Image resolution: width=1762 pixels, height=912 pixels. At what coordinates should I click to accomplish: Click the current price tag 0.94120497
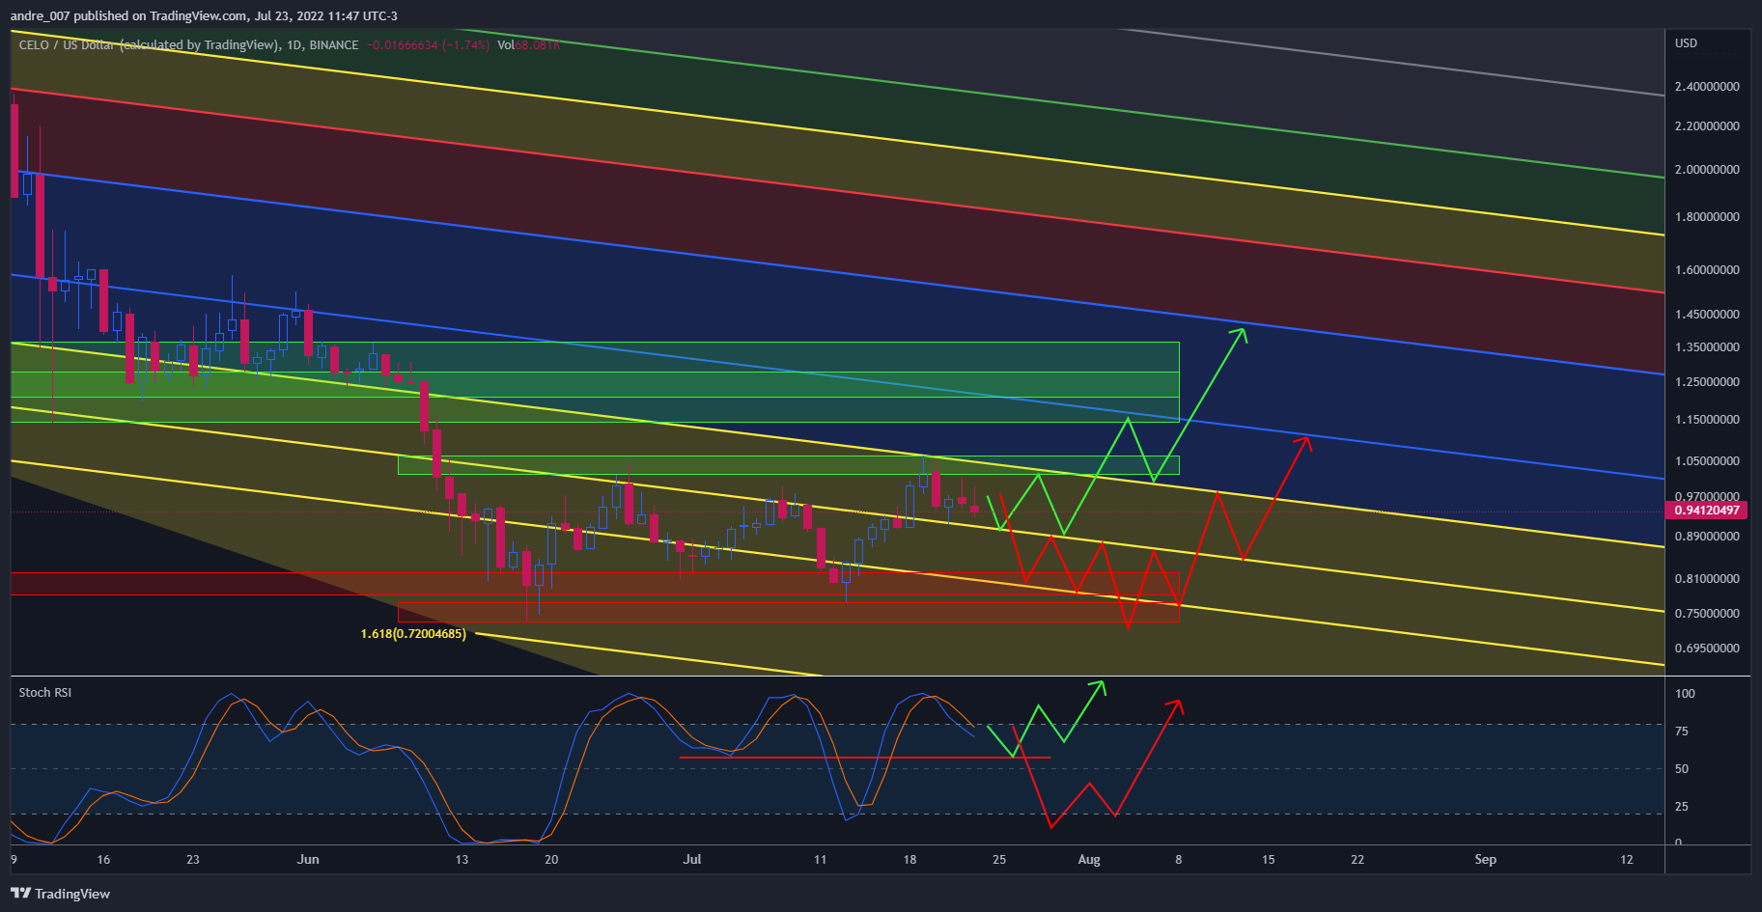click(x=1707, y=511)
